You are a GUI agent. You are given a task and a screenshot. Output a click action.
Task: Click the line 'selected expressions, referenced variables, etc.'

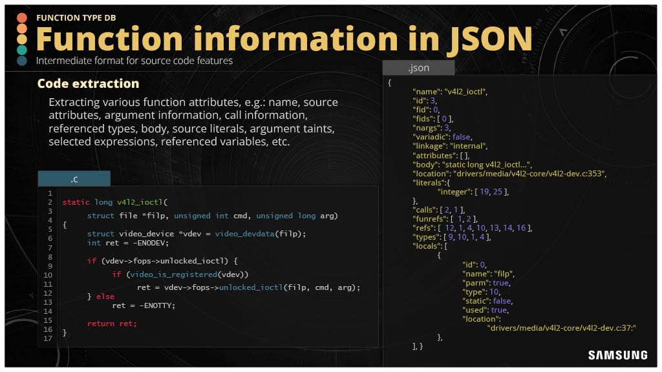coord(169,141)
